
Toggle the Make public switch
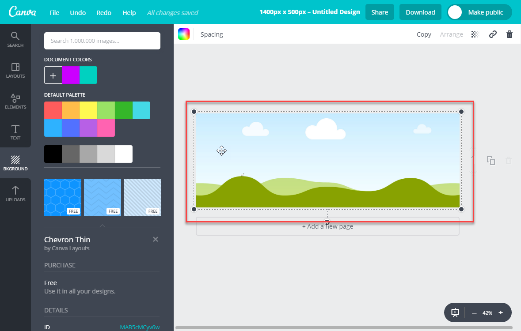click(x=479, y=12)
